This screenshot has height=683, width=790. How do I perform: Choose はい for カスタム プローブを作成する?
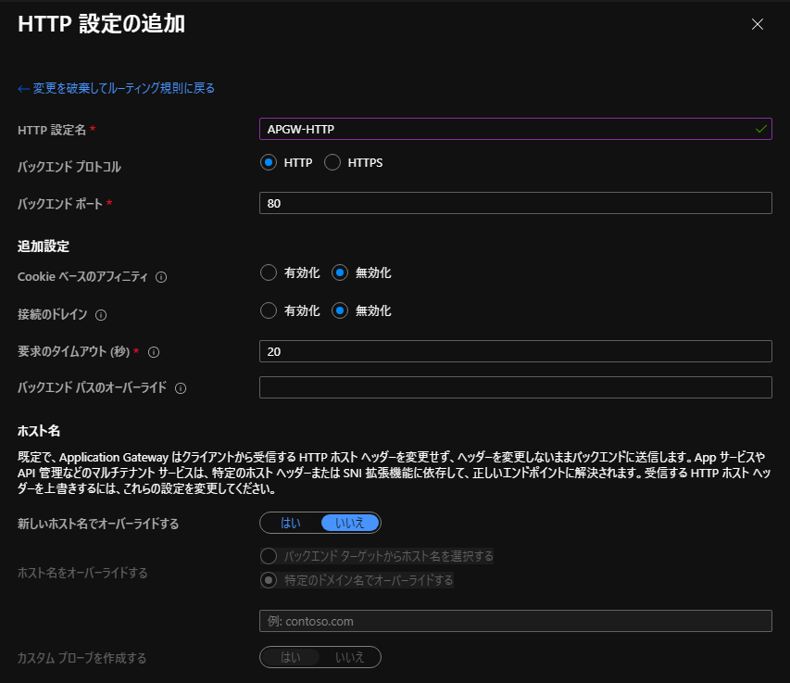pos(291,657)
